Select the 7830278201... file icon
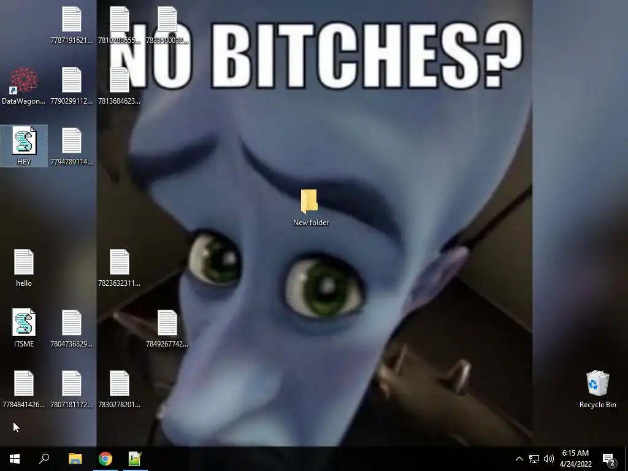628x471 pixels. (120, 383)
